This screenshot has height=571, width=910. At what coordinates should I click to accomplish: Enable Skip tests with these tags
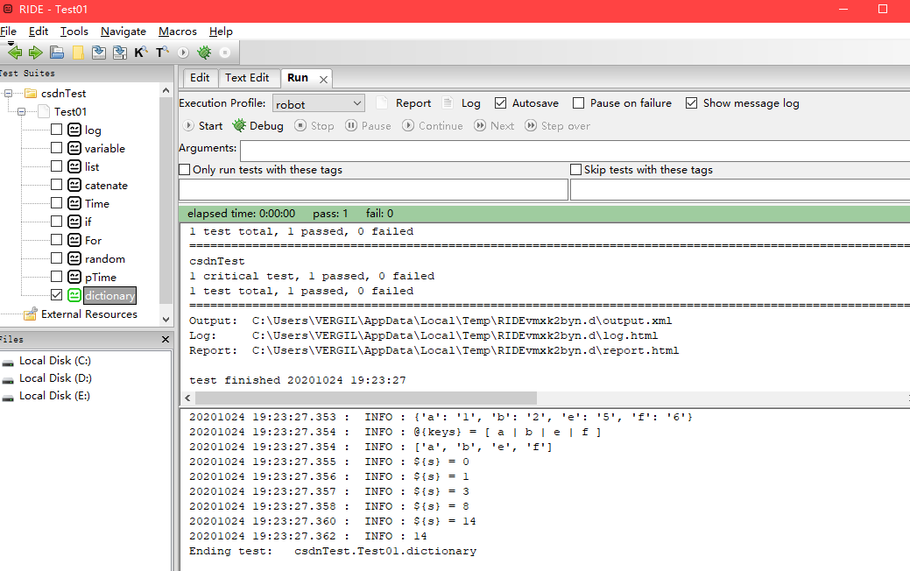pyautogui.click(x=575, y=169)
